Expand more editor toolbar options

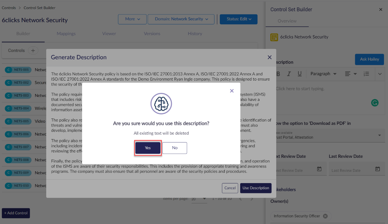380,74
